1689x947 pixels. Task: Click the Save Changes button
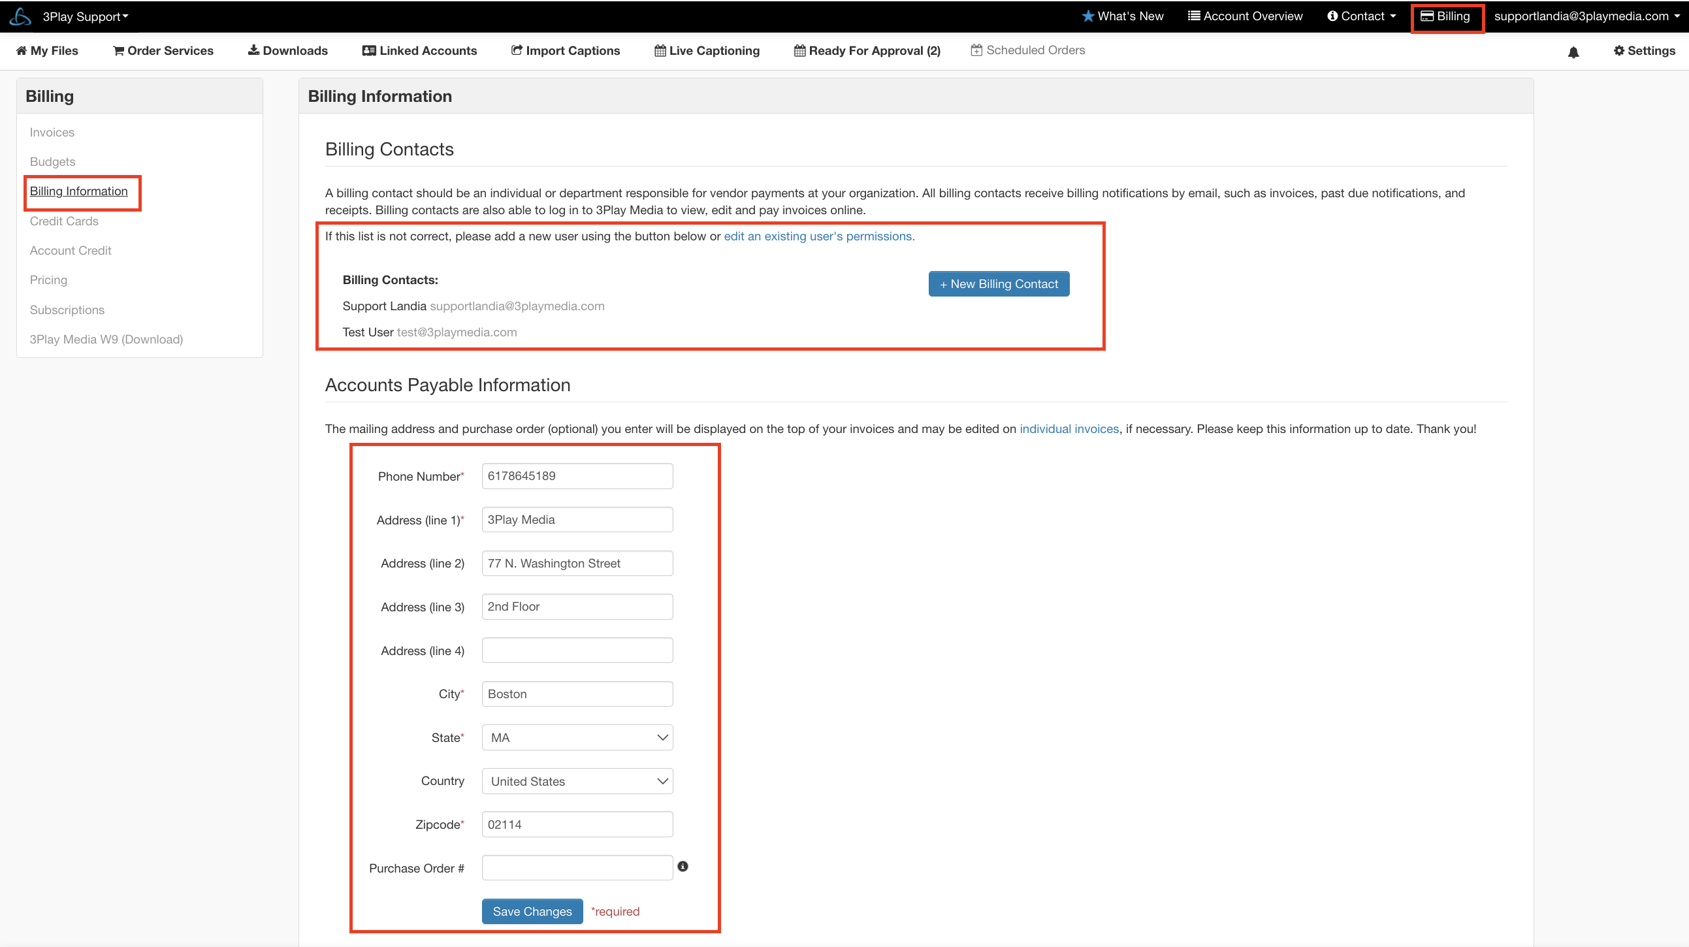pyautogui.click(x=532, y=912)
